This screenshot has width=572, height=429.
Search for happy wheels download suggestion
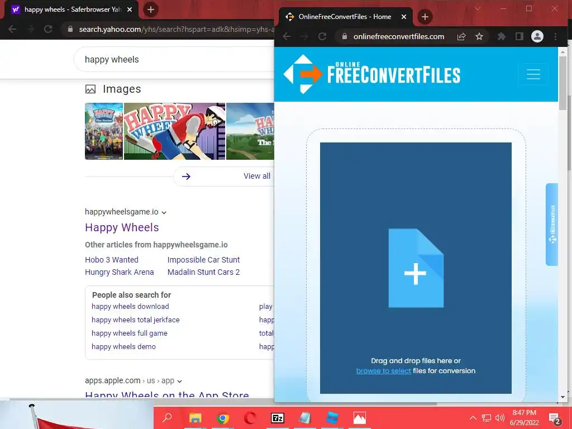click(130, 307)
